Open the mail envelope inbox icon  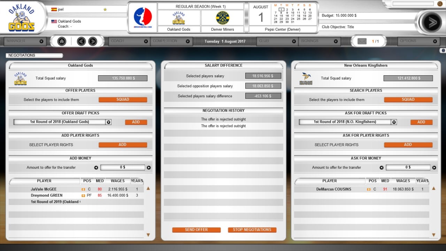(362, 41)
